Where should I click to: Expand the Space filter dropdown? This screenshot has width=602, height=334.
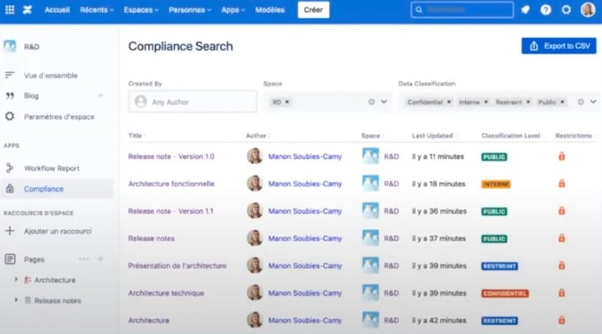pos(384,102)
